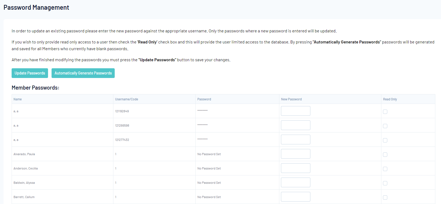
Task: Click the Read Only column header
Action: point(390,99)
